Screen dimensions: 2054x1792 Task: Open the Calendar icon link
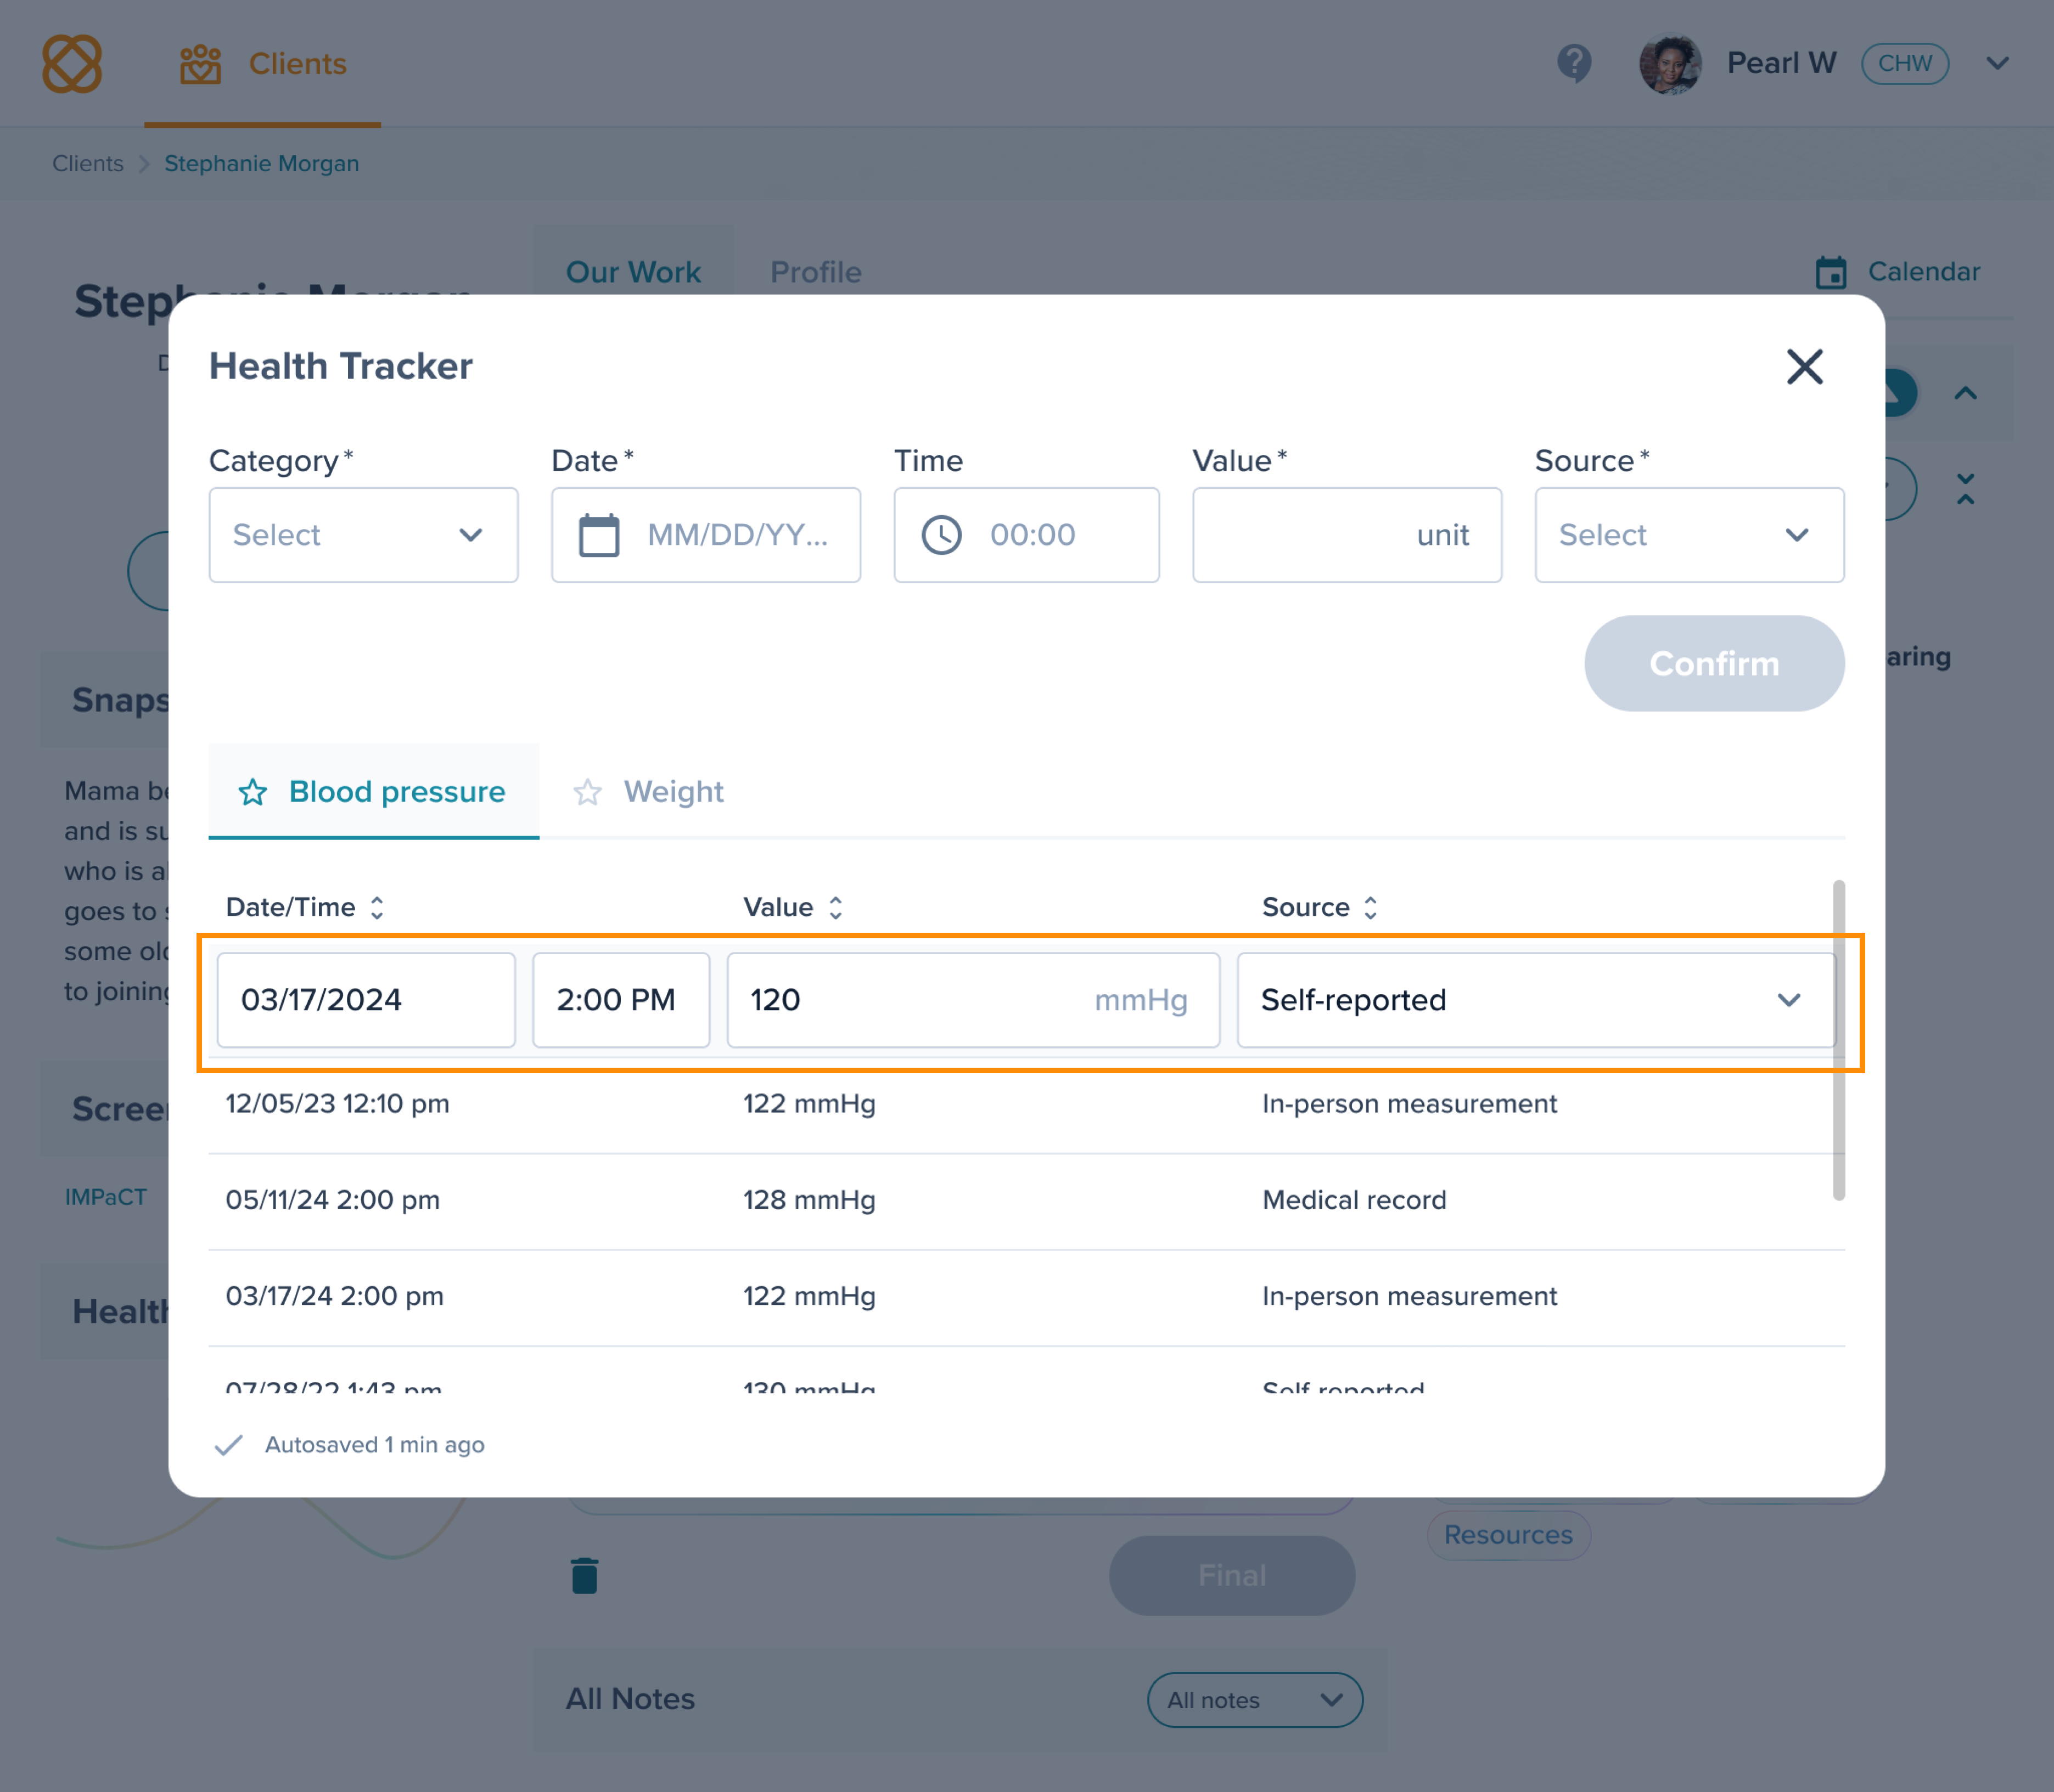pos(1898,272)
